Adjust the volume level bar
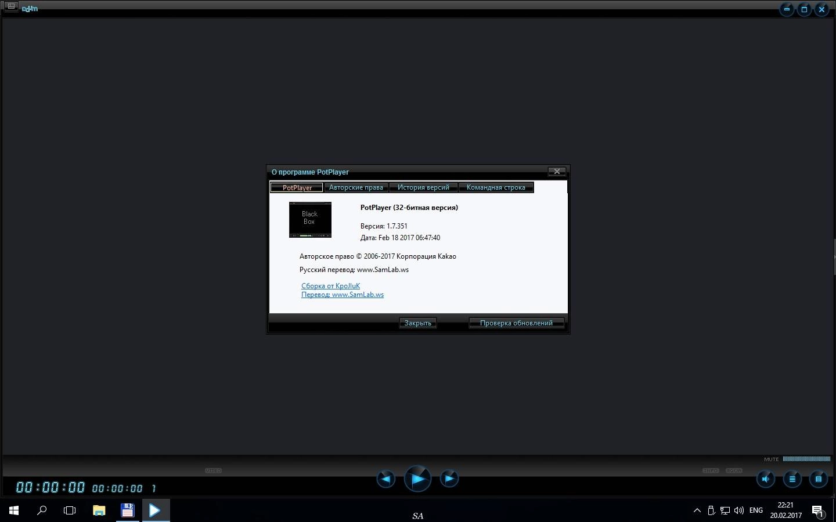 [806, 459]
